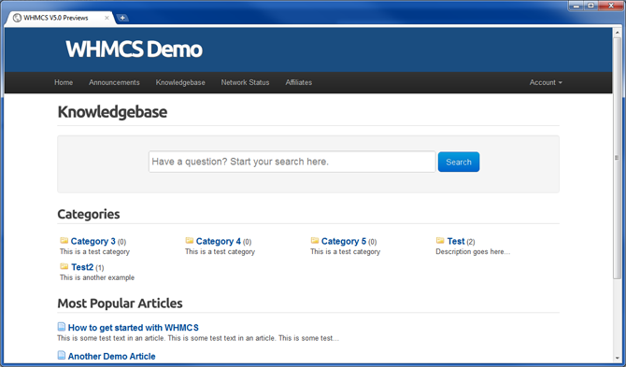Click the Categories section heading

89,214
